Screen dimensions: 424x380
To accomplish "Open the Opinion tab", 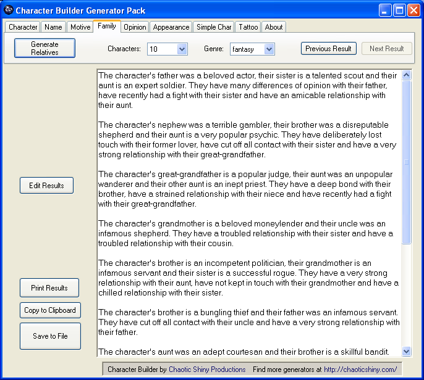I will click(x=135, y=27).
